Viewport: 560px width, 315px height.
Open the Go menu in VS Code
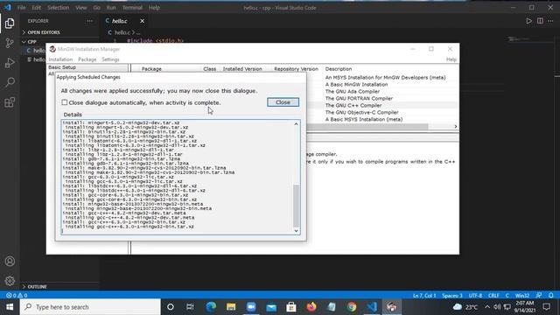(96, 8)
